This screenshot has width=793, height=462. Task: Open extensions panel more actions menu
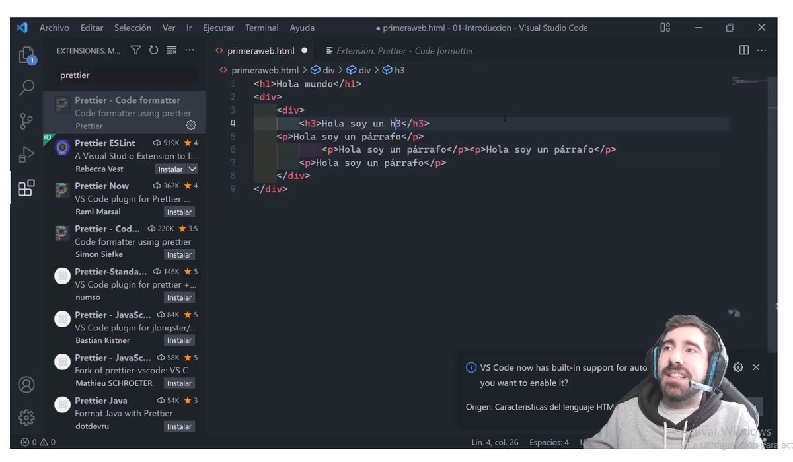pyautogui.click(x=190, y=50)
